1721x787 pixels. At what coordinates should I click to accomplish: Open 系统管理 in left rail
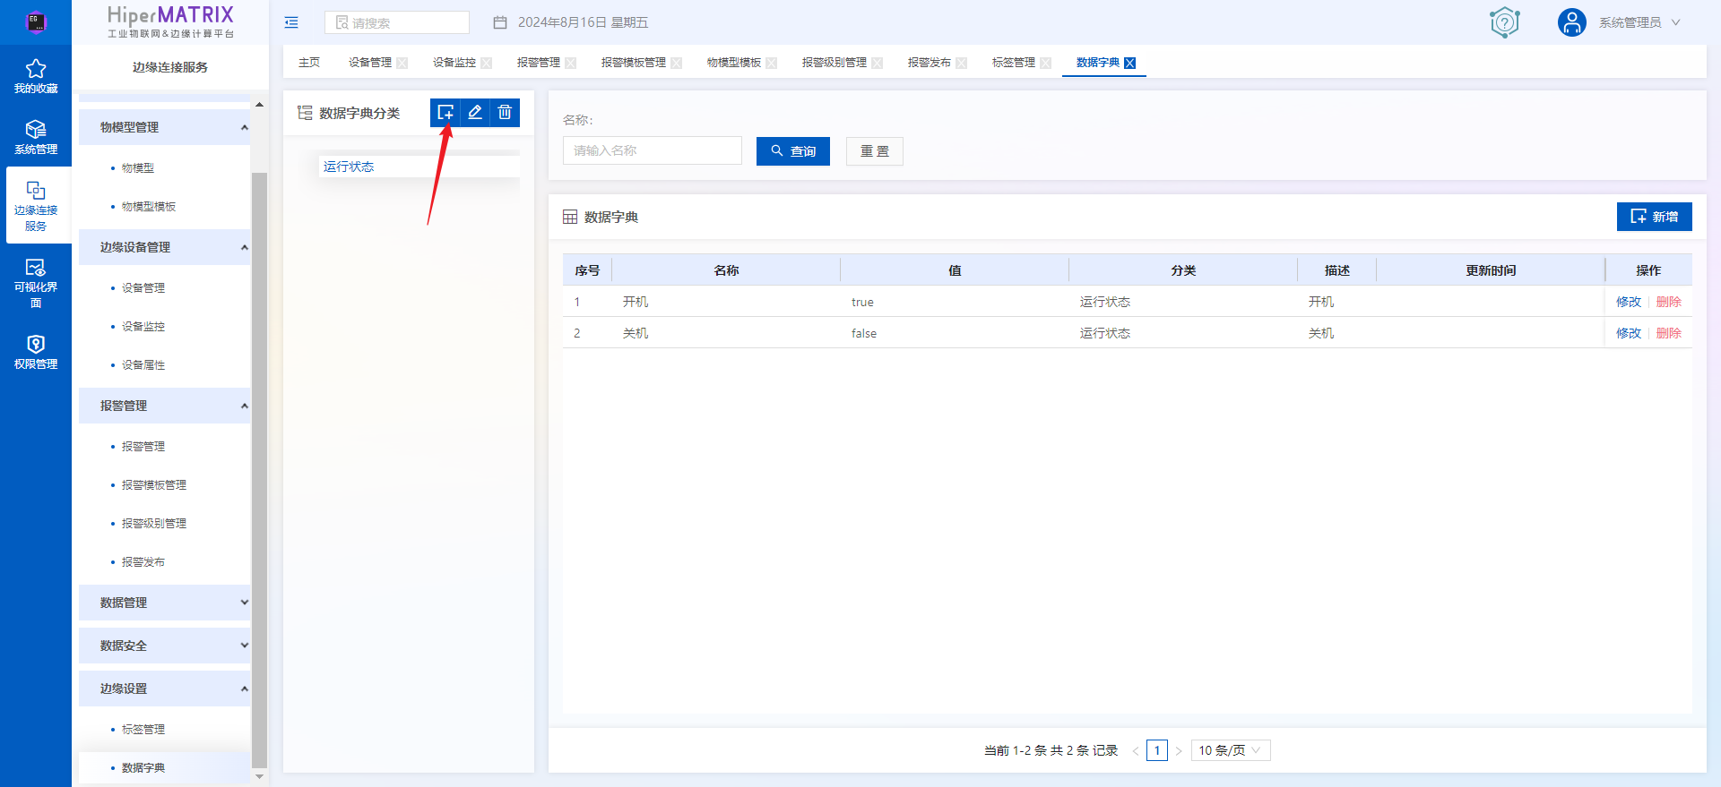pos(36,137)
